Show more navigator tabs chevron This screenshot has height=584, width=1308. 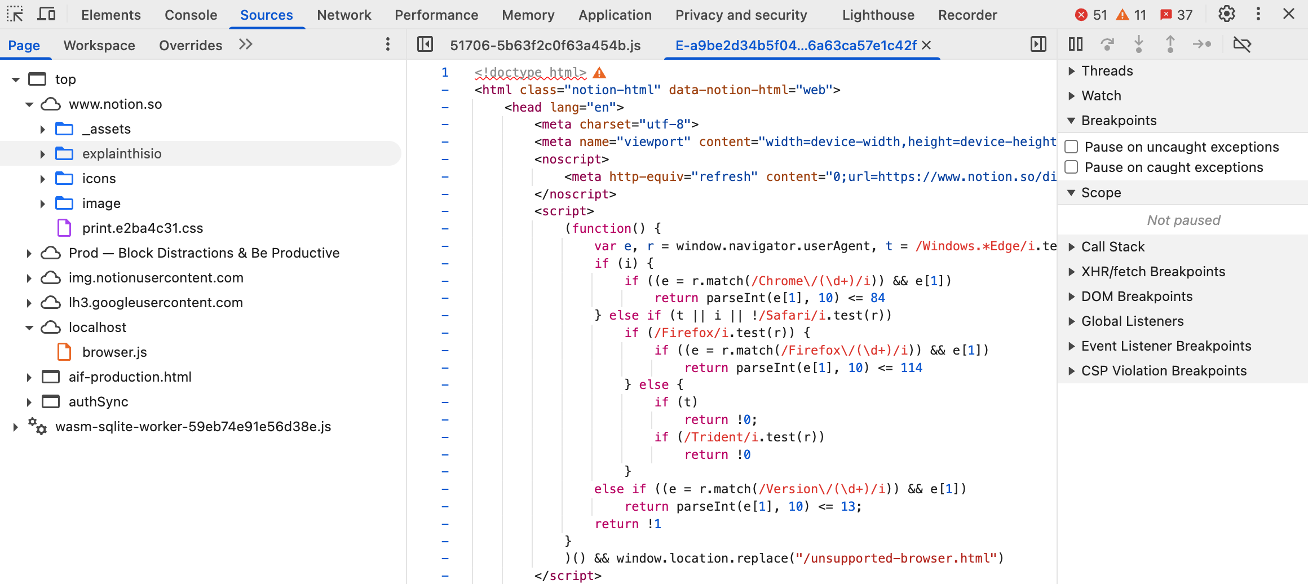point(245,45)
